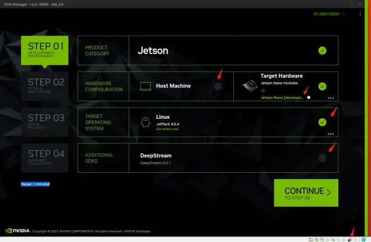371x242 pixels.
Task: Go to STEP 03 Setup Process
Action: pyautogui.click(x=45, y=122)
